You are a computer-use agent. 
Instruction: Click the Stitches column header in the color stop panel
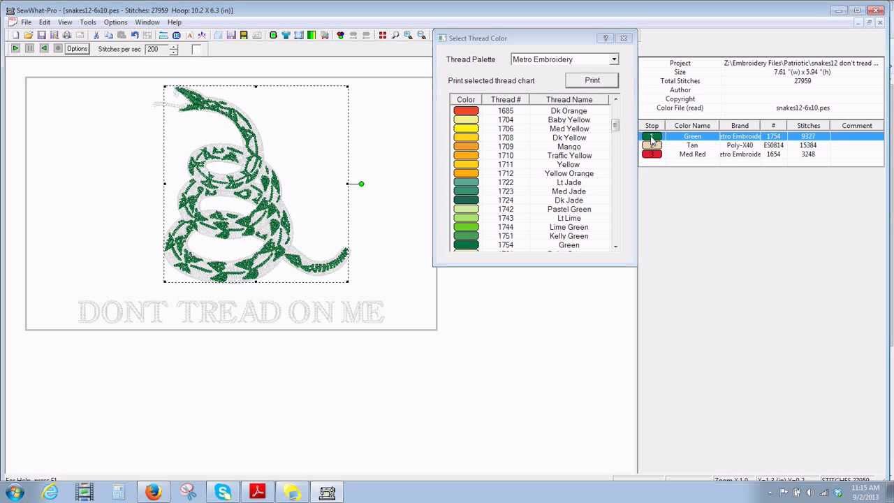tap(809, 126)
